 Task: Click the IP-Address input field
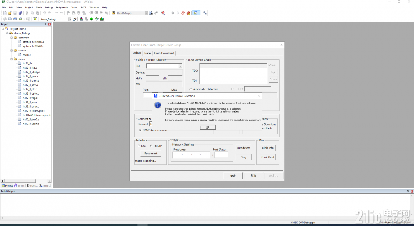click(191, 155)
